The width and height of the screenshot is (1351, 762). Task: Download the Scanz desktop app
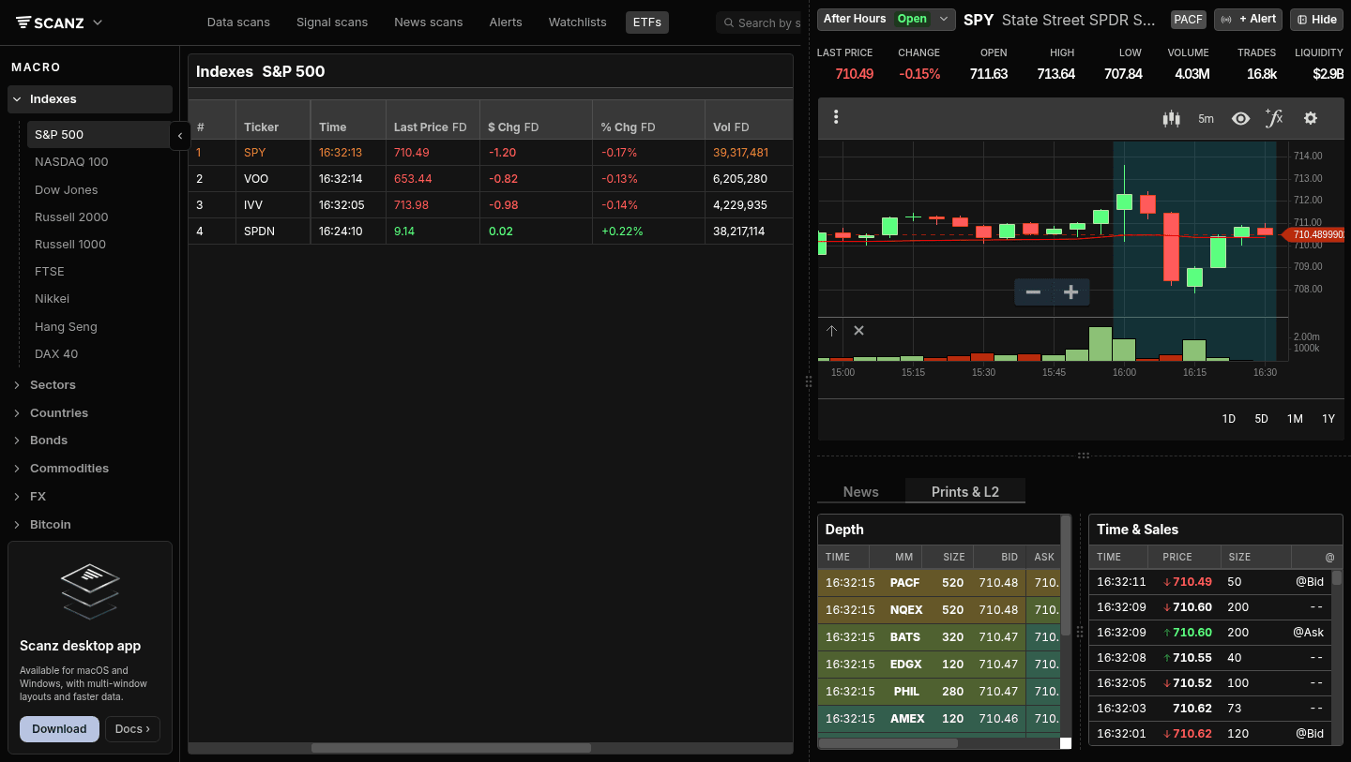59,729
